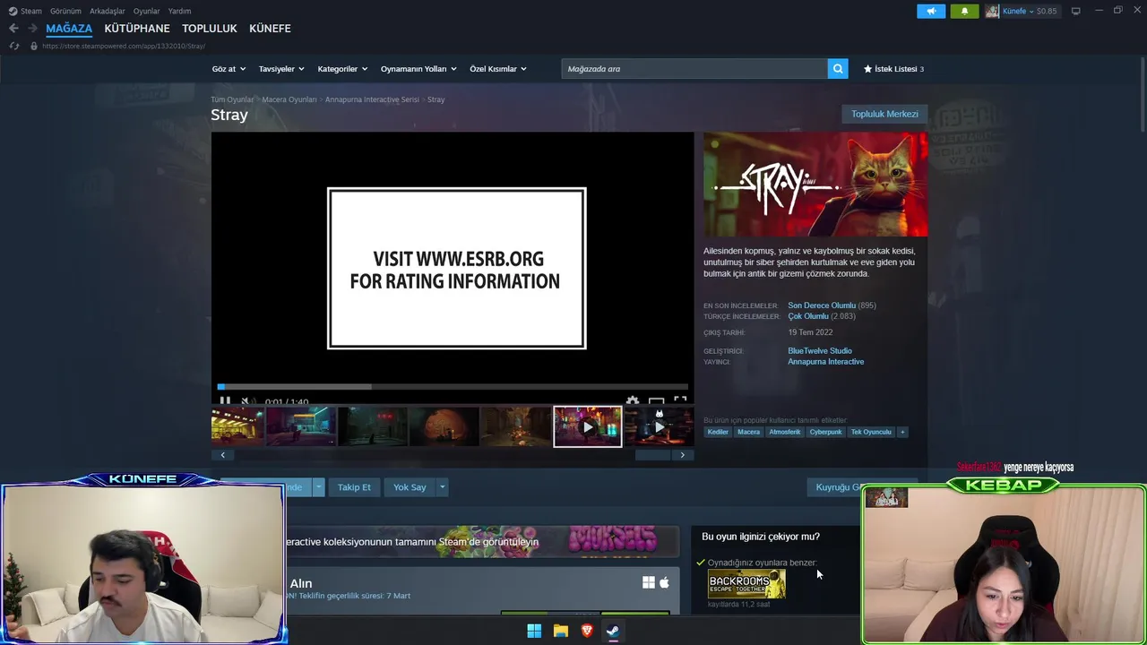Go back with the navigation arrow
Image resolution: width=1147 pixels, height=645 pixels.
13,29
